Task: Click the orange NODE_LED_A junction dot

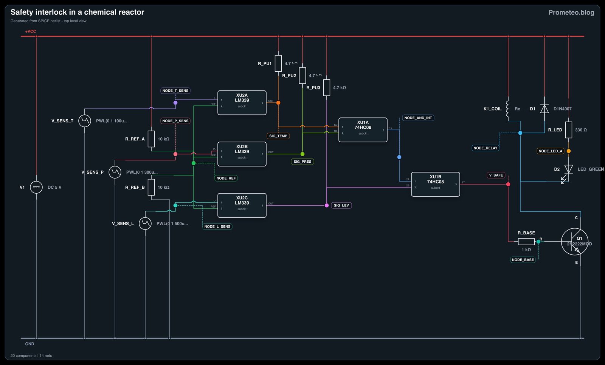Action: coord(569,151)
